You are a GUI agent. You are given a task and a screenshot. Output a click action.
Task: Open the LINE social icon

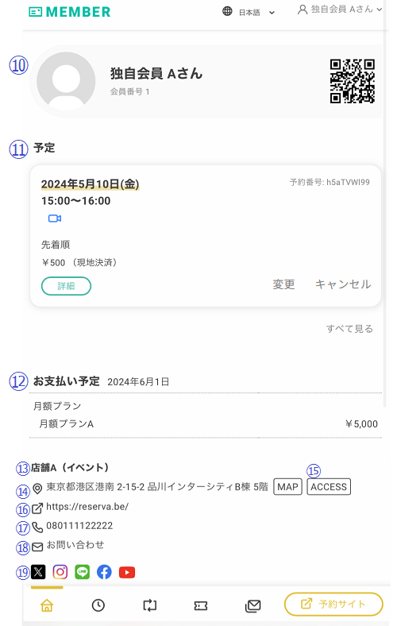click(83, 572)
